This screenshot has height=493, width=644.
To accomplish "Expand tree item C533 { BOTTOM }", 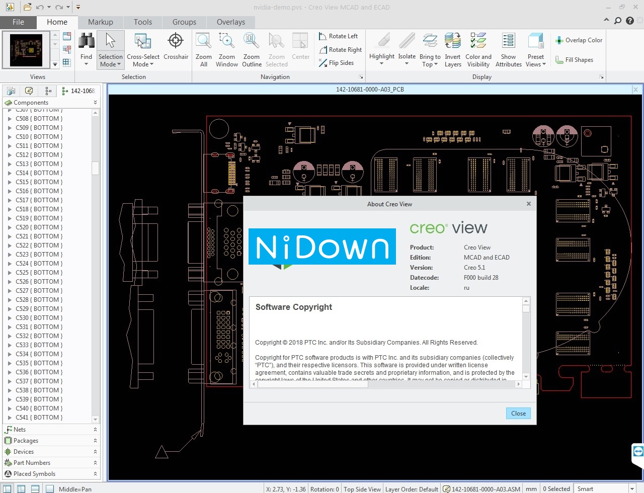I will (x=10, y=345).
